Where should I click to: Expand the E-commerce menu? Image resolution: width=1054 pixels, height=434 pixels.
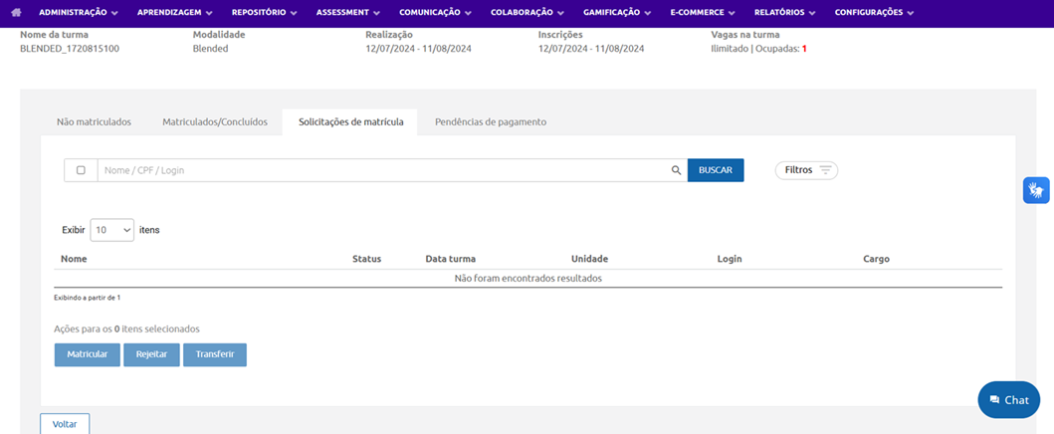point(703,12)
